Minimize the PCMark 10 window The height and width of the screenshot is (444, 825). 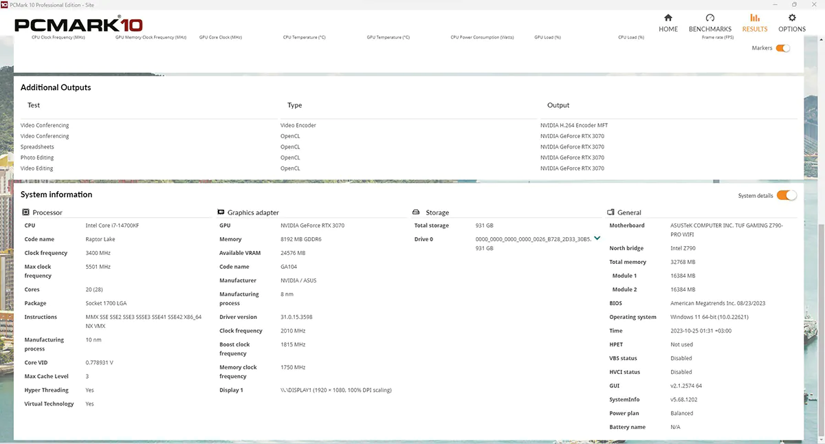(775, 4)
